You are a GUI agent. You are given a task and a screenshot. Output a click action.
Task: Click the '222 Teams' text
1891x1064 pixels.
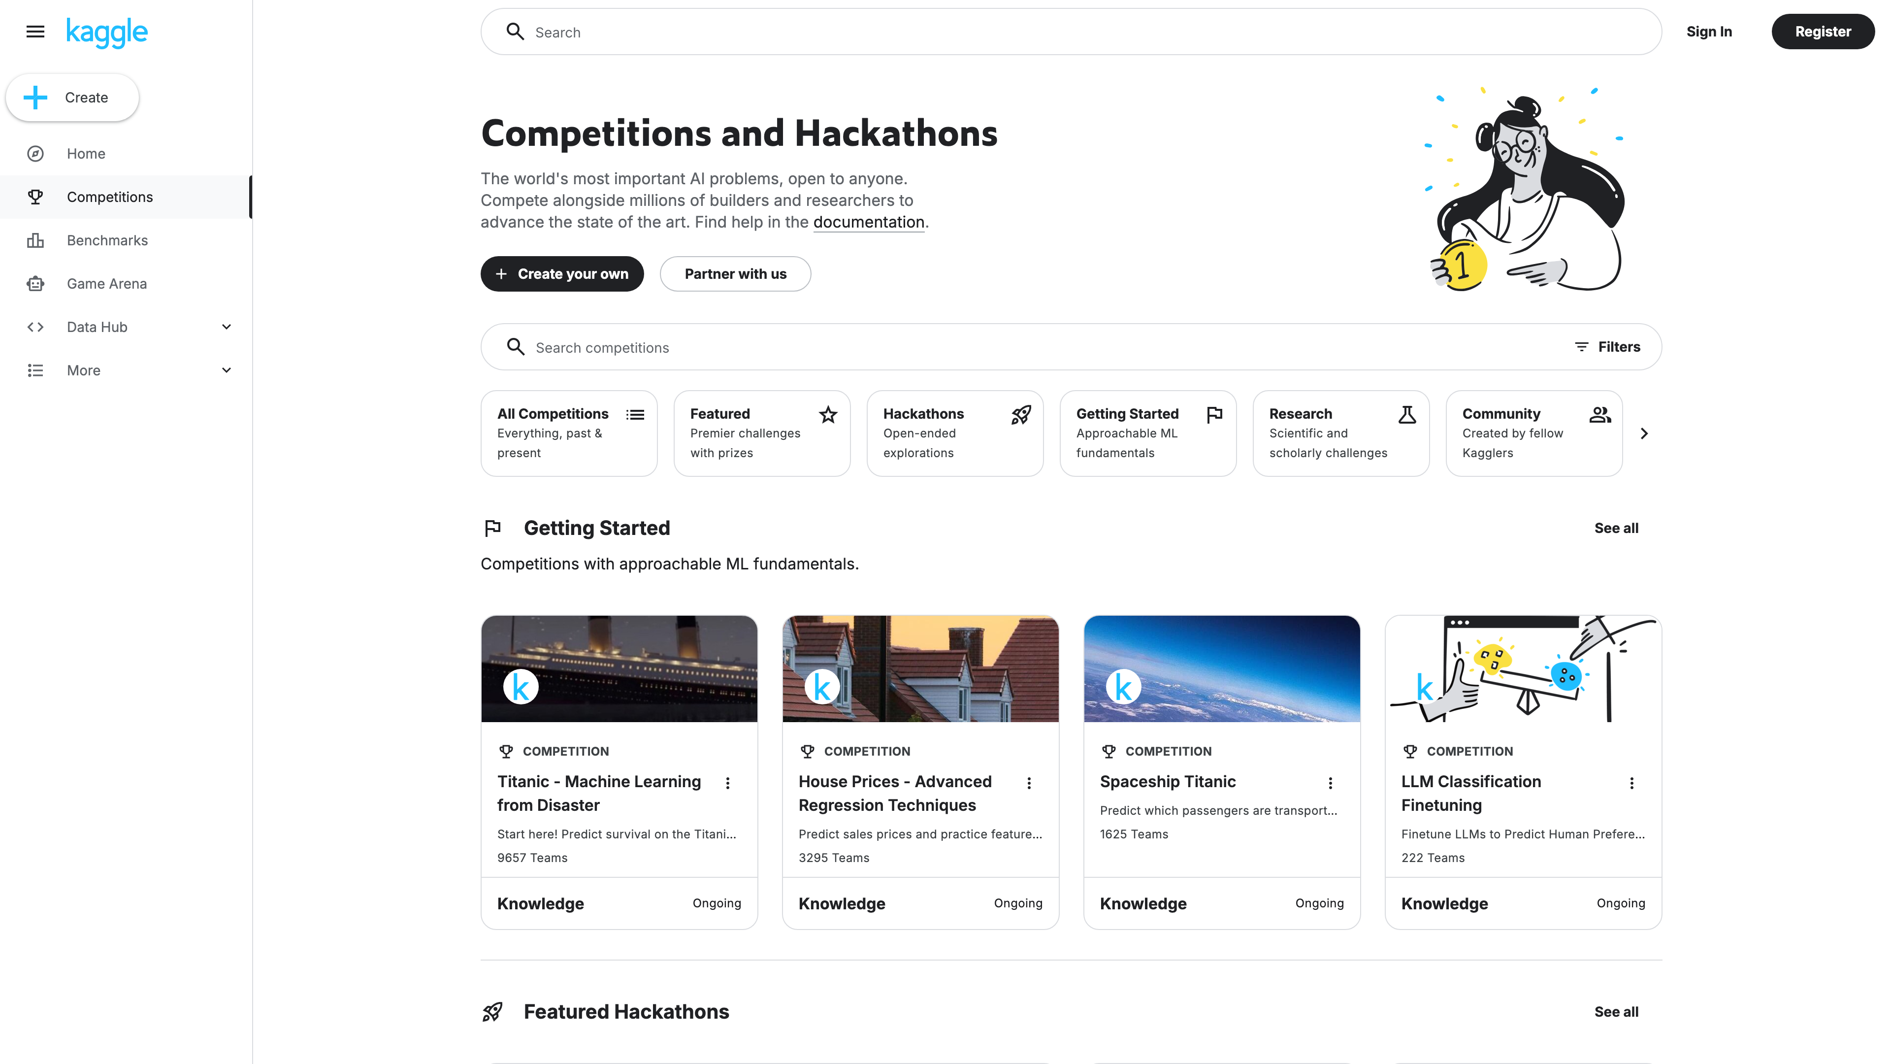[1432, 858]
